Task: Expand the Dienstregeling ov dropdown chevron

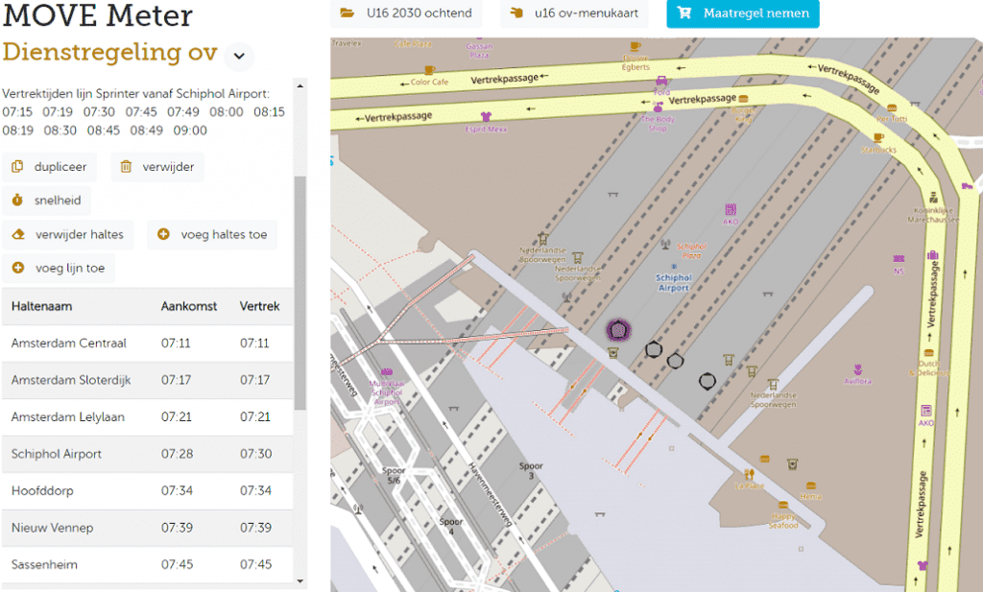Action: 239,56
